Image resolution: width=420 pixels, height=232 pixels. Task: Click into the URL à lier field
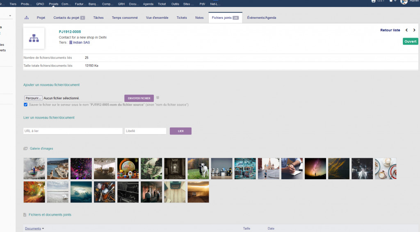pos(73,131)
